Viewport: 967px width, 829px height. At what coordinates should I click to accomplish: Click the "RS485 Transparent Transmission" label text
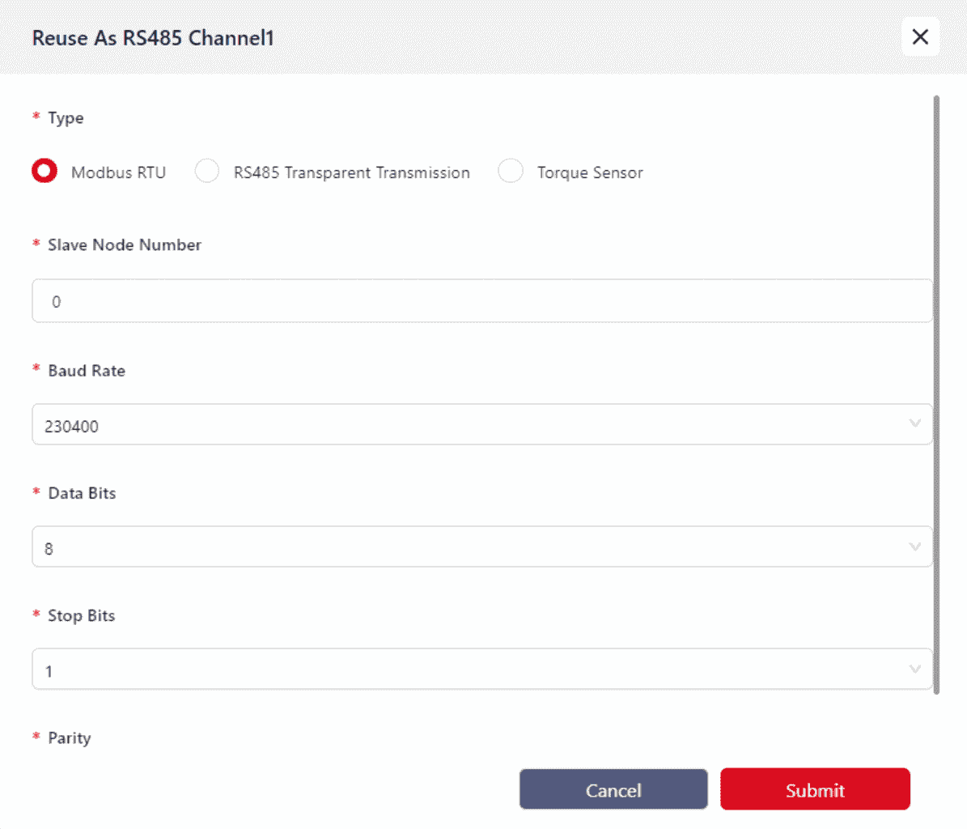pos(351,172)
